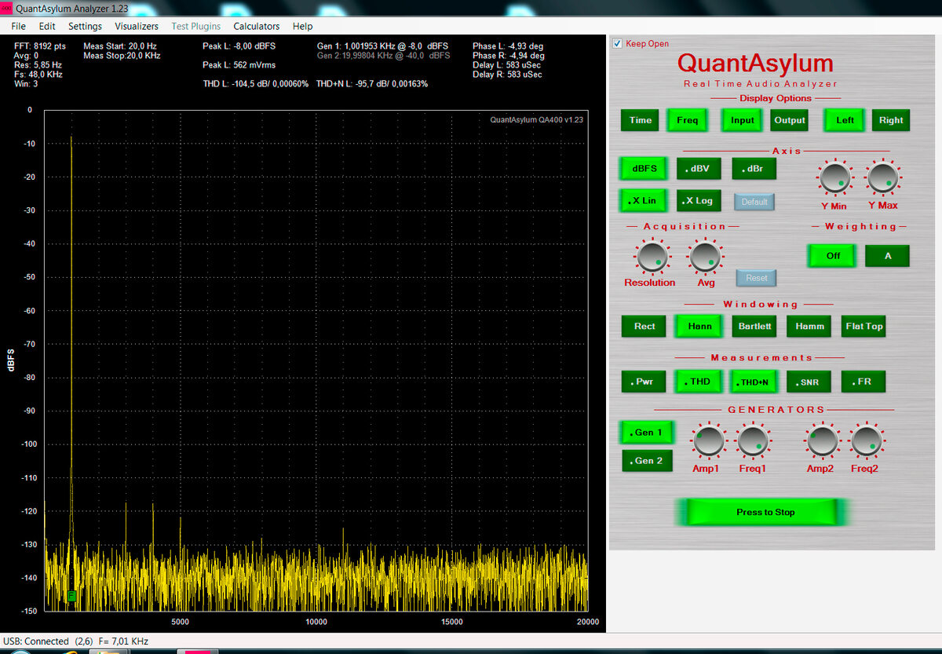Toggle the THD+N measurement
Viewport: 942px width, 654px height.
pyautogui.click(x=754, y=382)
